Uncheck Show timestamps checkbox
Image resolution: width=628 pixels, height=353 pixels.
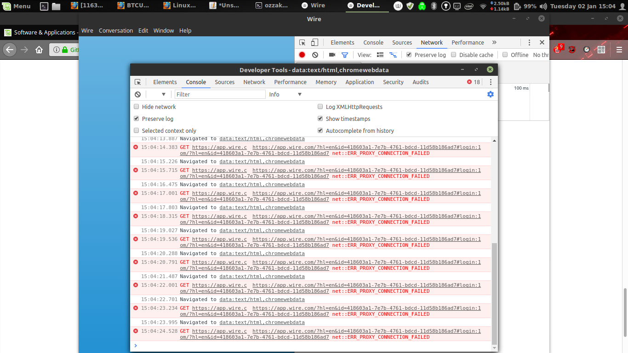point(320,119)
